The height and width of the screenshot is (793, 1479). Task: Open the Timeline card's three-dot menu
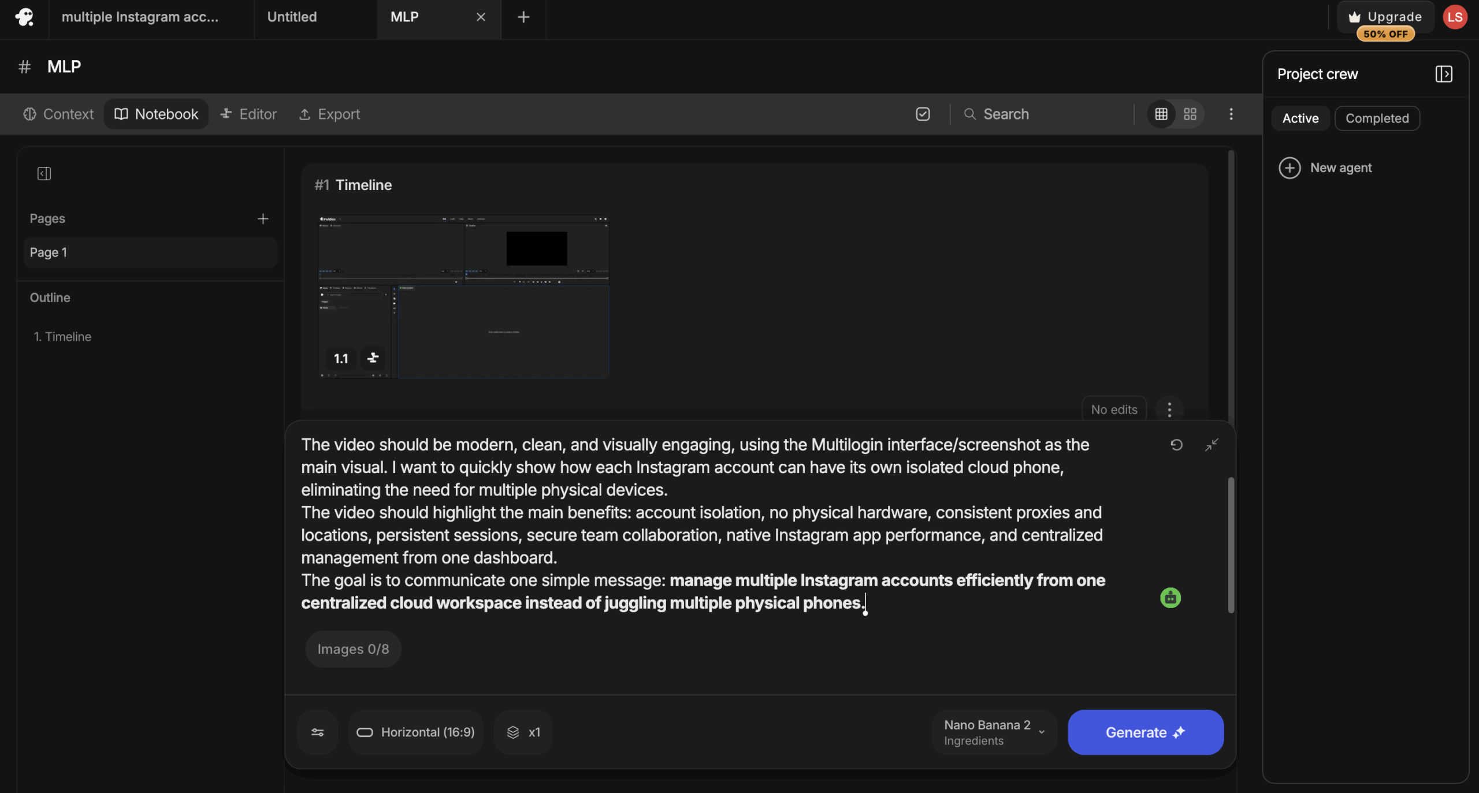click(1169, 409)
